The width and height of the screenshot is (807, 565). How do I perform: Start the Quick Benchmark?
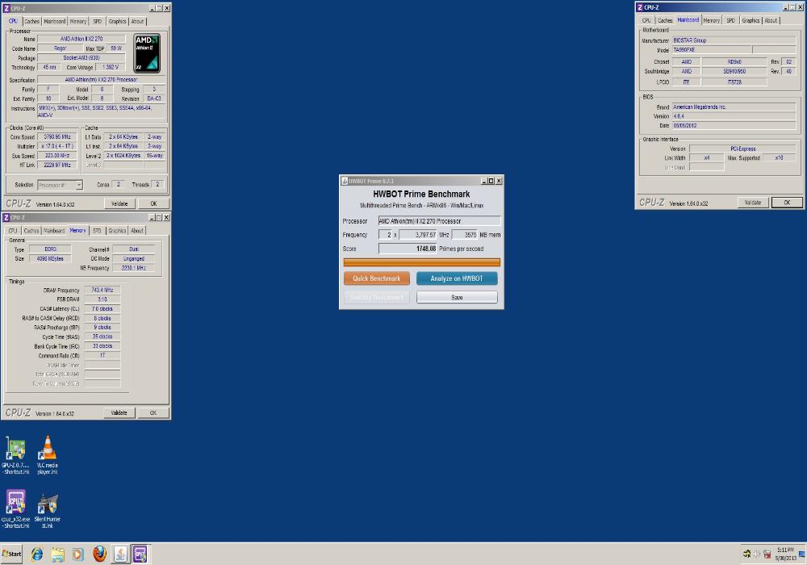(x=377, y=278)
